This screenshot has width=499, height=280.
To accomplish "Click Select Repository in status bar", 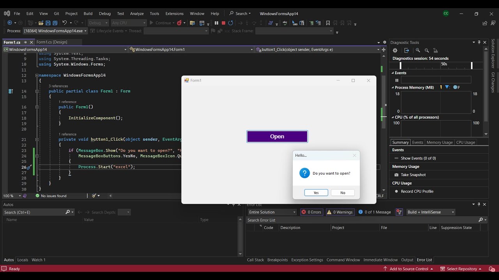I will click(461, 269).
